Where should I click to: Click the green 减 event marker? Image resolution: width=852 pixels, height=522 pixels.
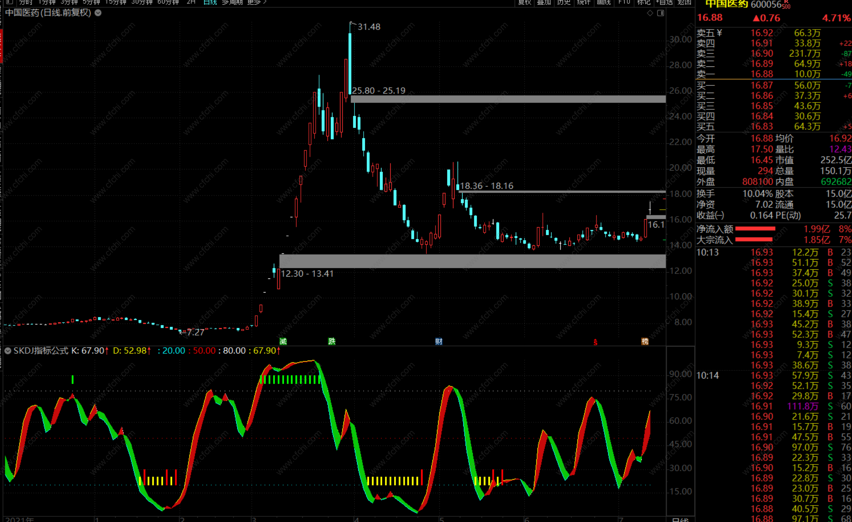coord(283,341)
